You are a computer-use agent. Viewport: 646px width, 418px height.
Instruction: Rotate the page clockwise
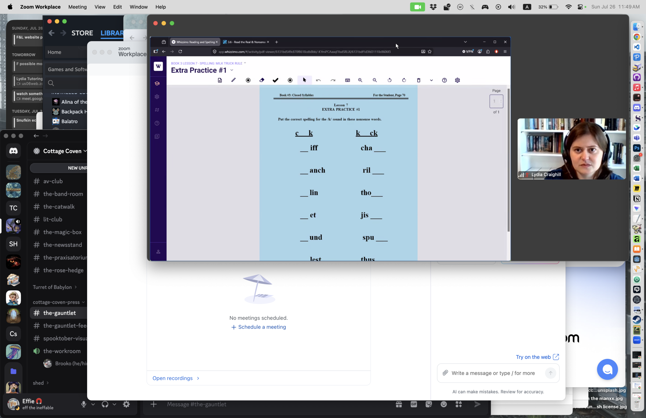[404, 80]
